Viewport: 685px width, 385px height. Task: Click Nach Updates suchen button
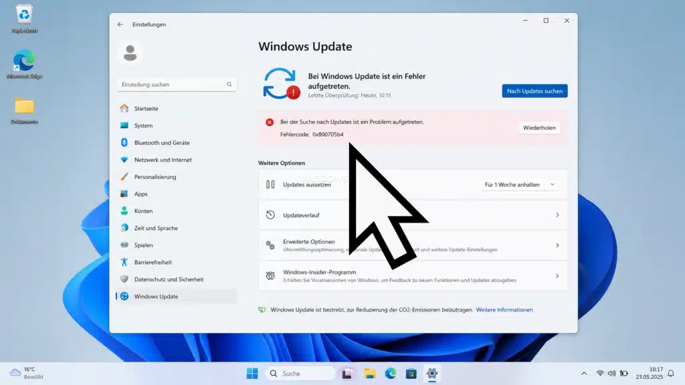tap(534, 91)
